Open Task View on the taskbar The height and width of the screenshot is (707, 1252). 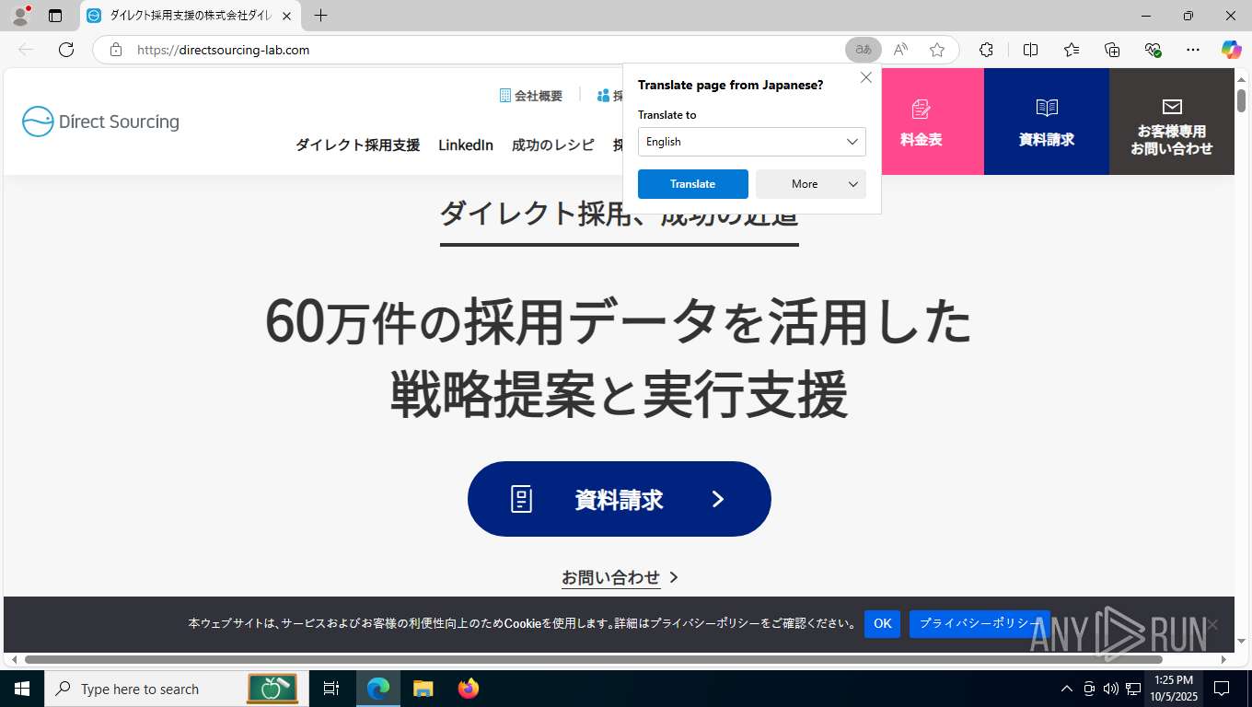pos(331,689)
